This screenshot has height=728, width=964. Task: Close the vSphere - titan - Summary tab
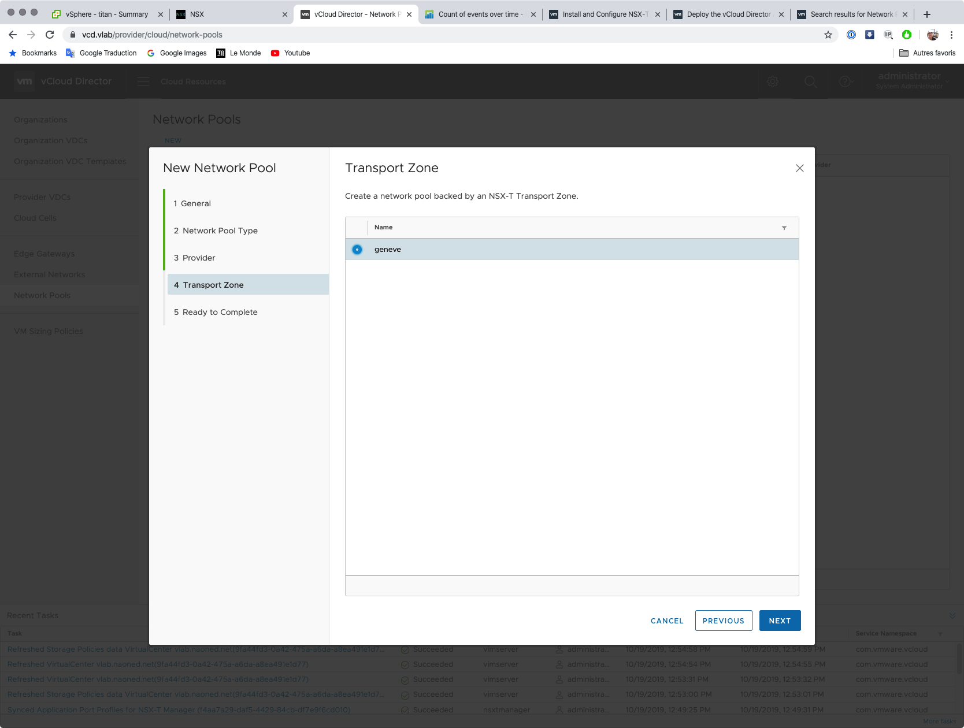161,14
